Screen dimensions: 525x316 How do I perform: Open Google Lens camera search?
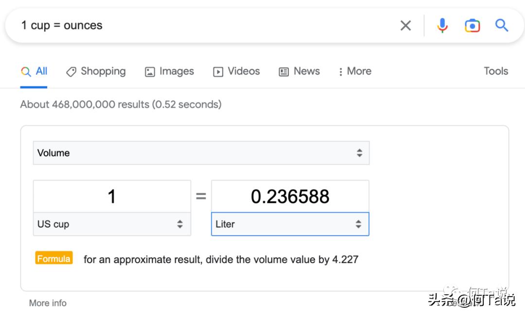tap(472, 25)
